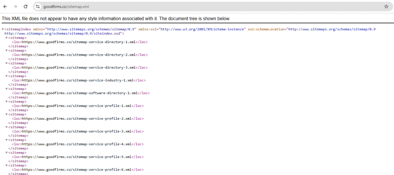Click the sitemapindex opening tag name
Image resolution: width=394 pixels, height=175 pixels.
pos(18,29)
